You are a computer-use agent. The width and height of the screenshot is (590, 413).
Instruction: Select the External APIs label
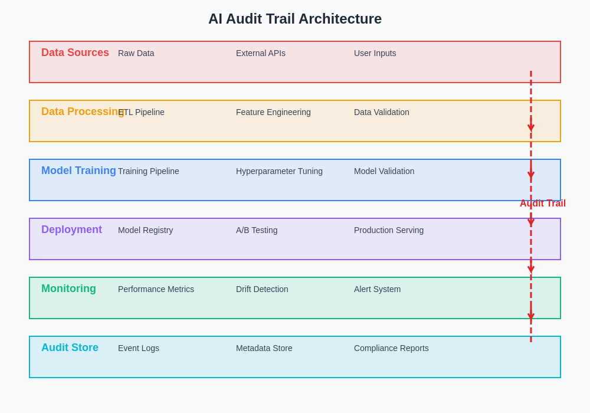tap(260, 53)
